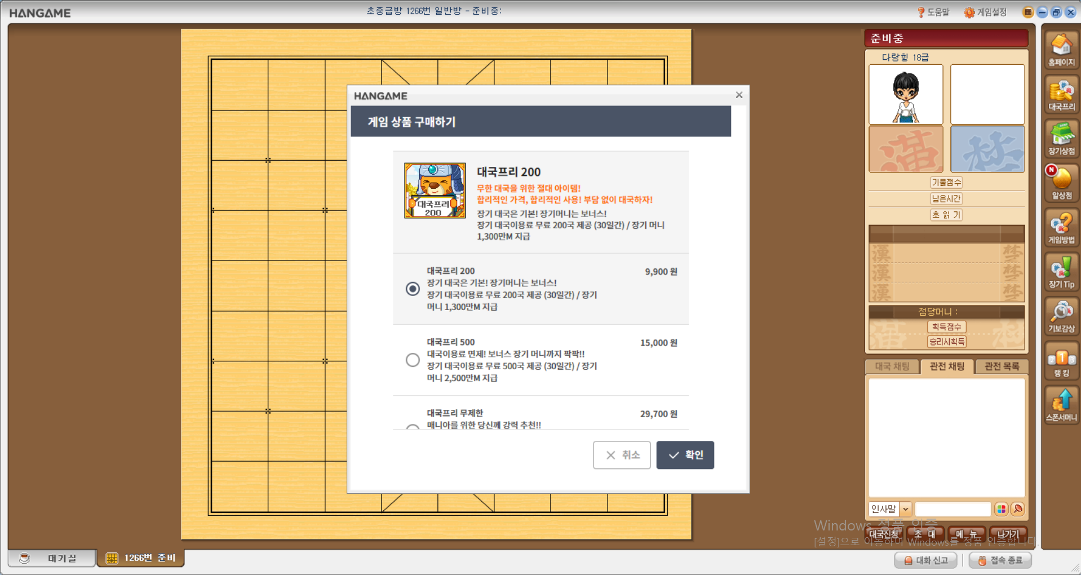Switch to the 대기실 waiting room tab
Image resolution: width=1081 pixels, height=575 pixels.
[x=52, y=558]
